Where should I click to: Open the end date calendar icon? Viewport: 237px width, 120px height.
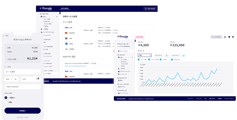coord(184,56)
